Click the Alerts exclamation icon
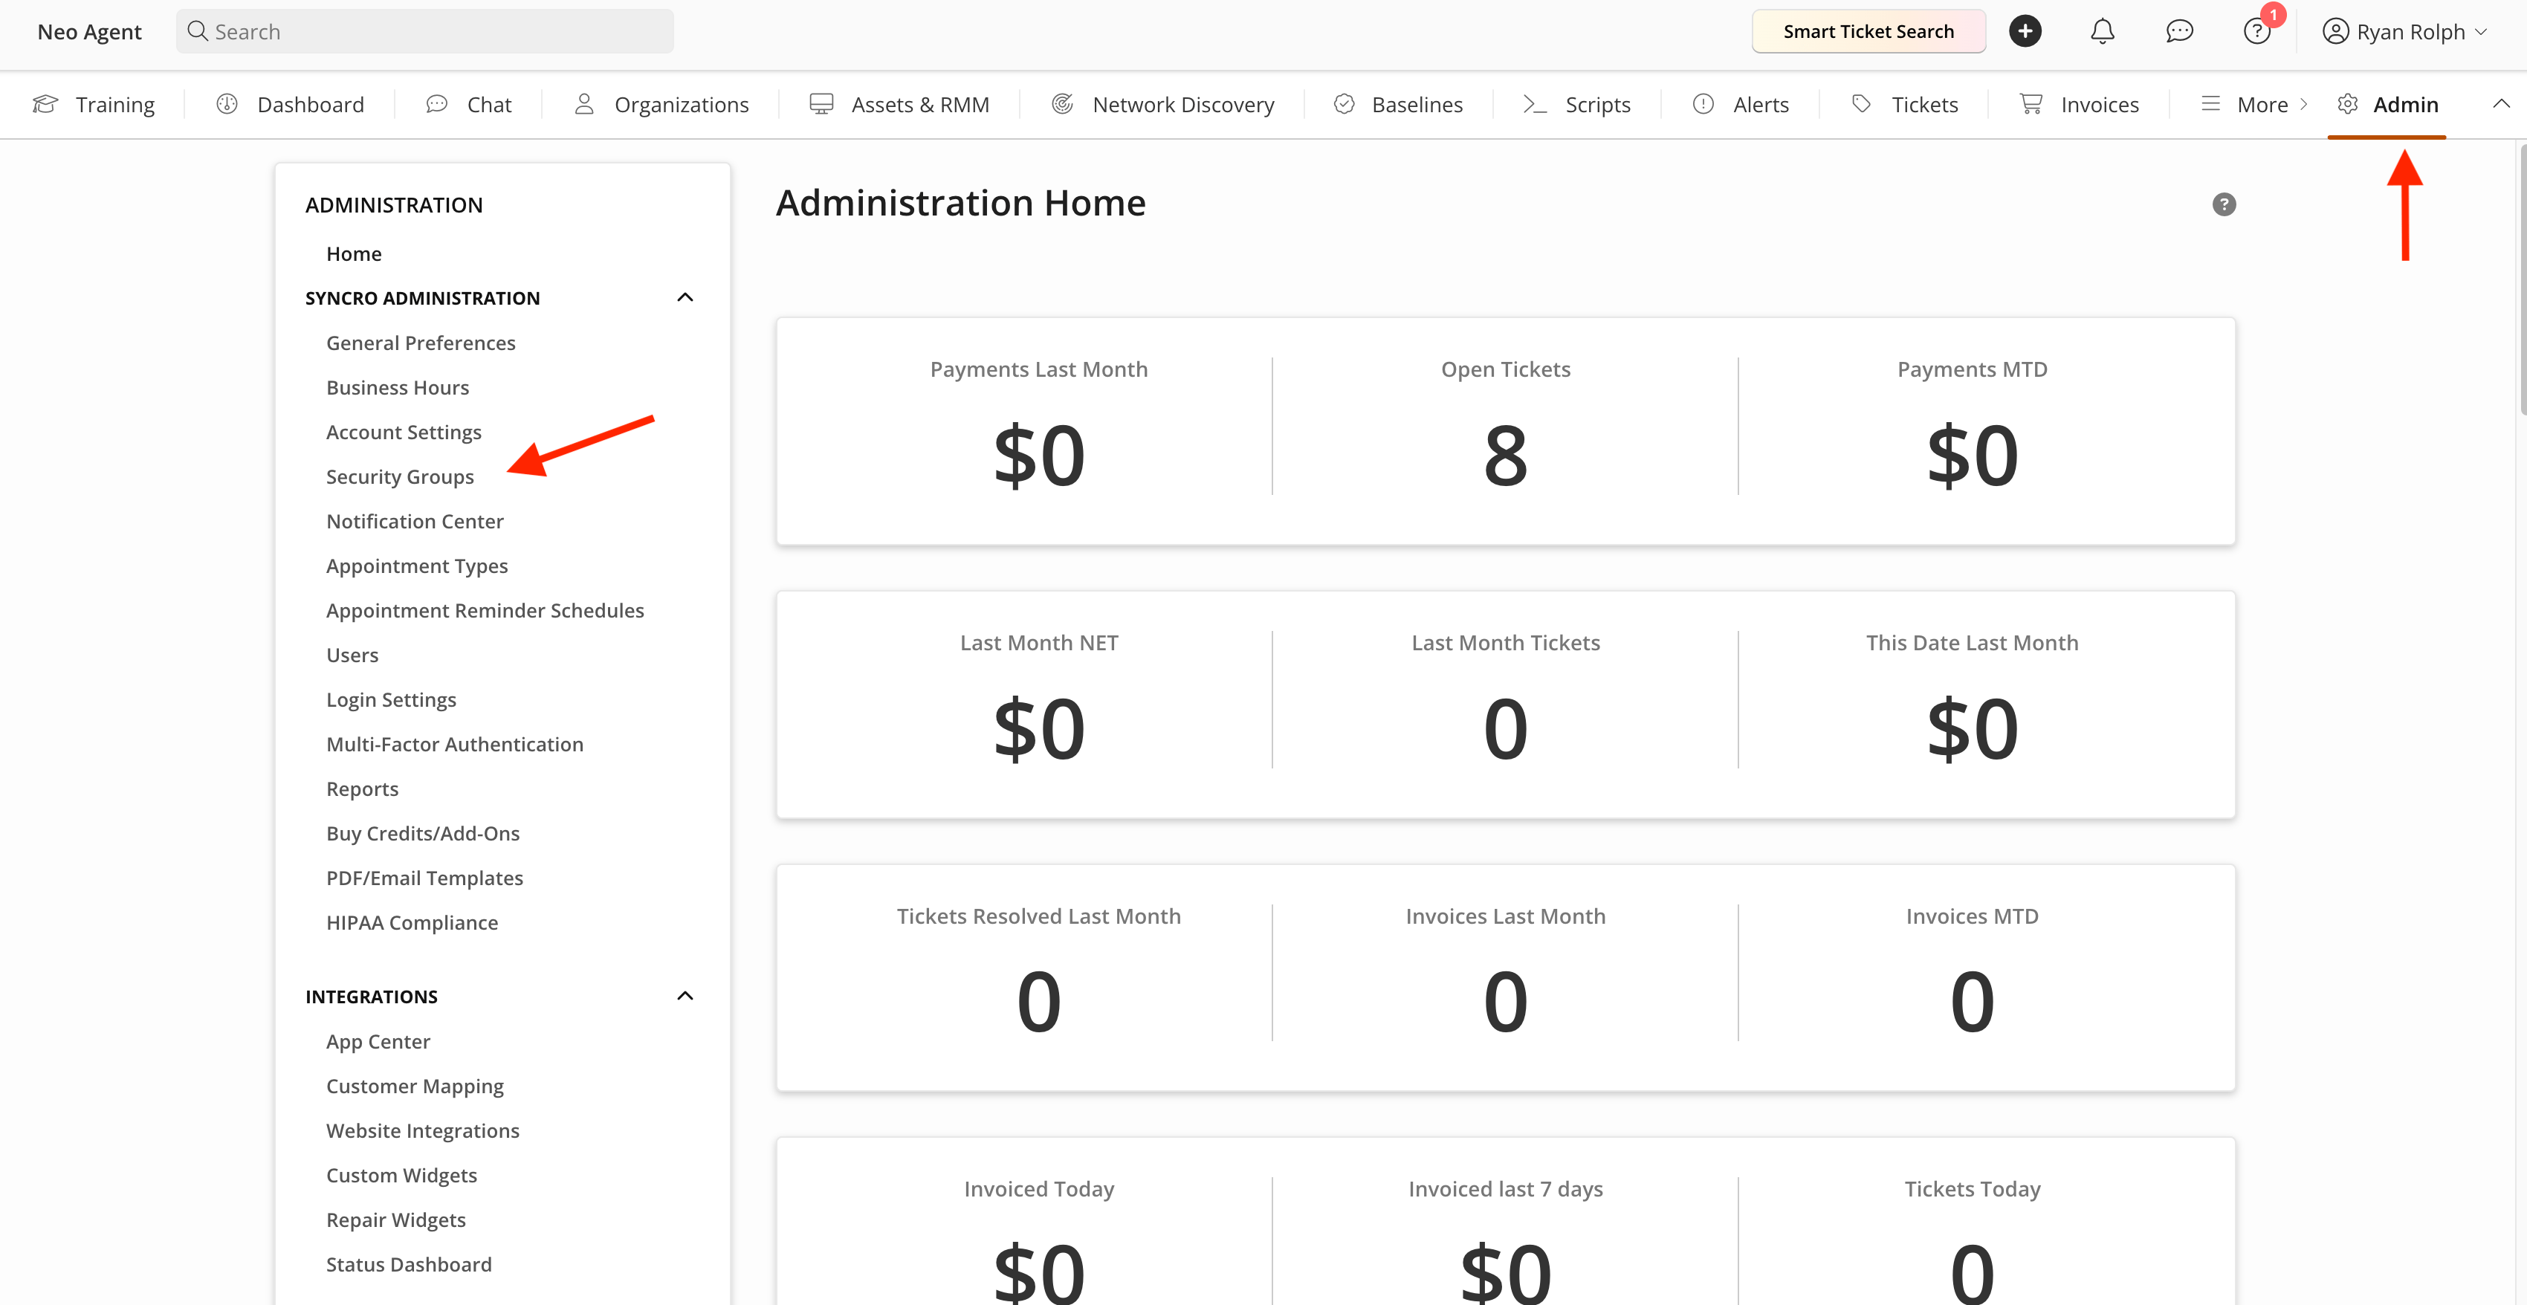This screenshot has width=2527, height=1305. pyautogui.click(x=1703, y=104)
